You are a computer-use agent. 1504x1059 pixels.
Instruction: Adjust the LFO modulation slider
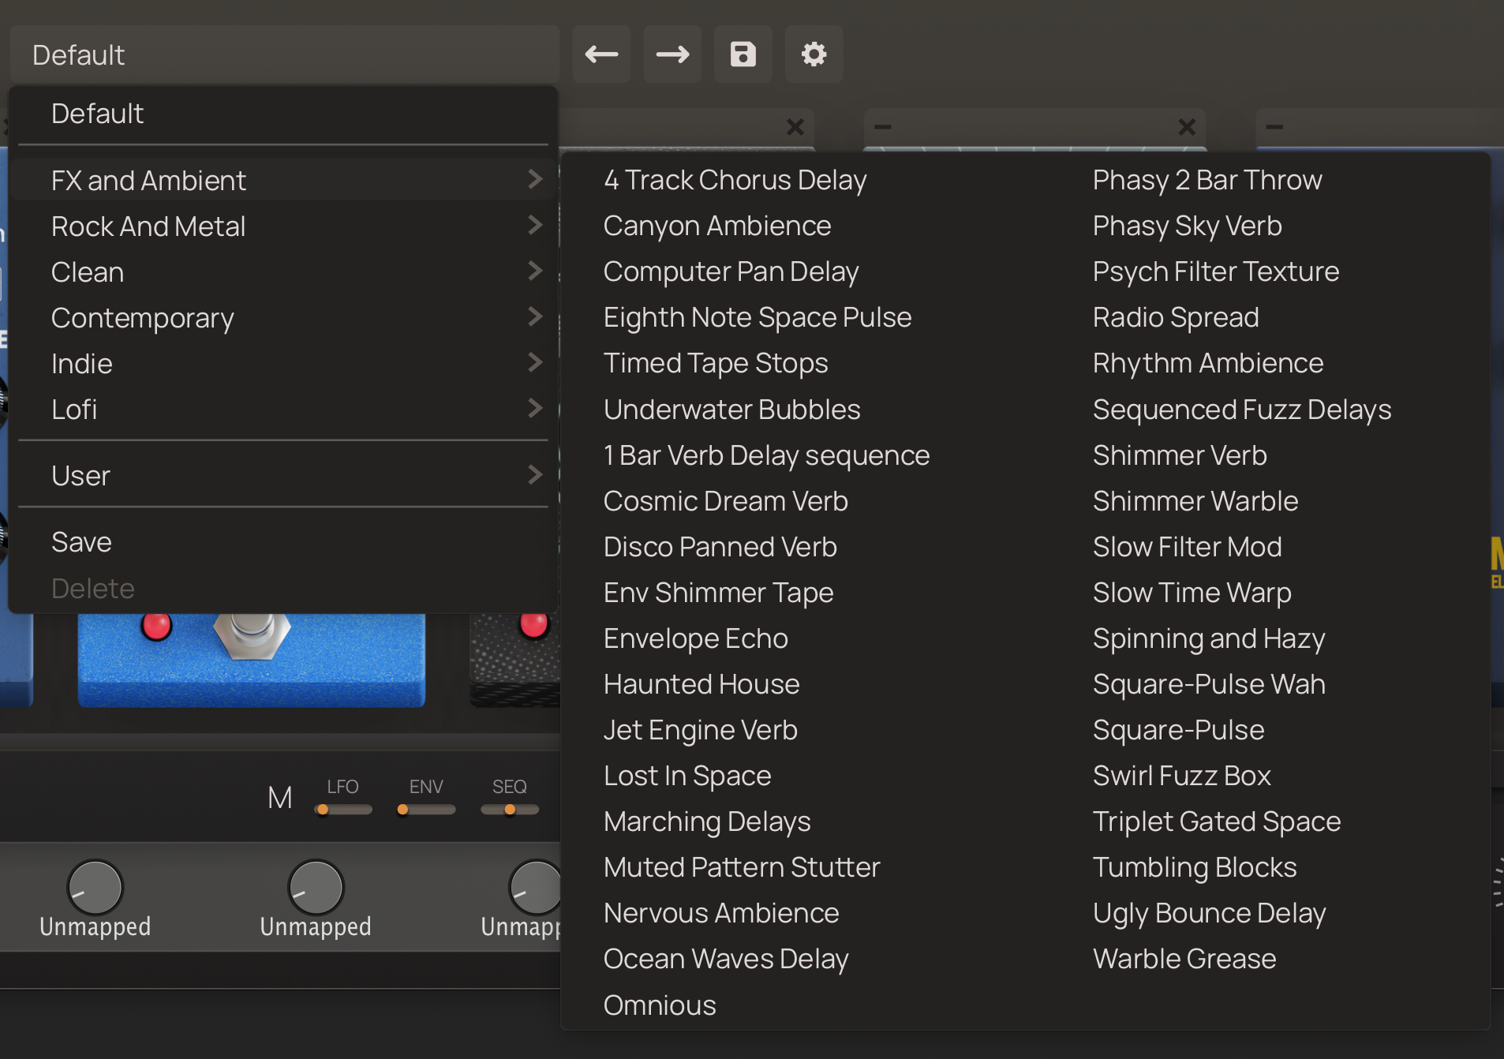pos(343,810)
